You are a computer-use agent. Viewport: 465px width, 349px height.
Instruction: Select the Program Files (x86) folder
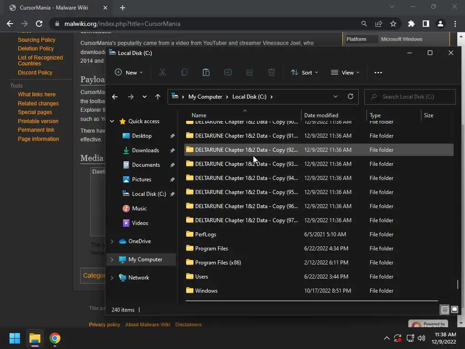pyautogui.click(x=319, y=263)
